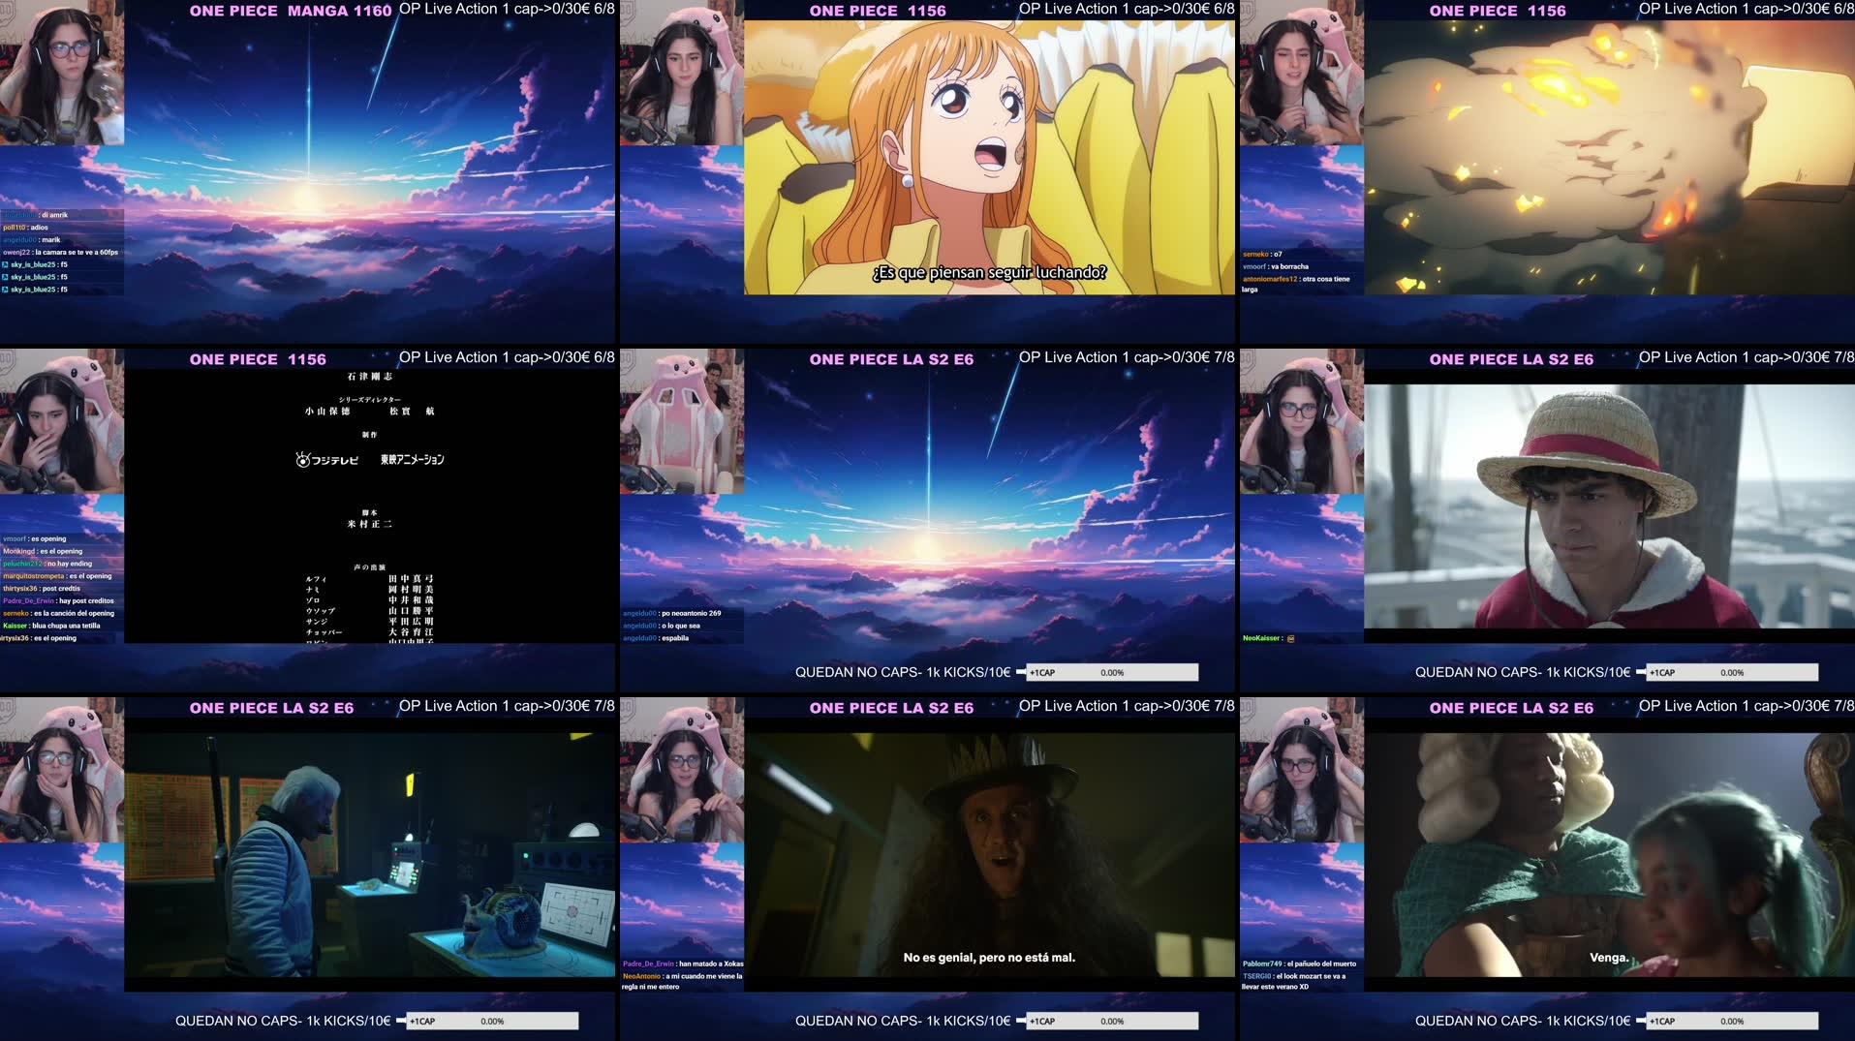Screen dimensions: 1855x1041
Task: Click chat message 'semeko : o7'
Action: pos(1262,254)
